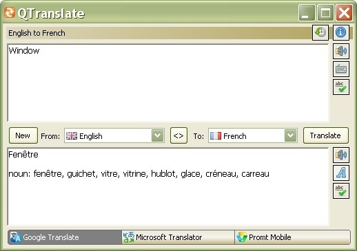
Task: Open the virtual keyboard icon
Action: (341, 69)
